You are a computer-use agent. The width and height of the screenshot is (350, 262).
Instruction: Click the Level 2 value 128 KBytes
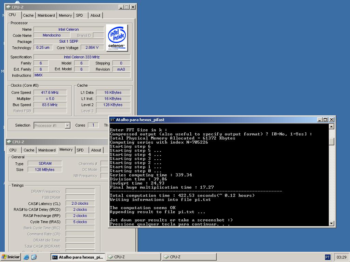point(113,105)
